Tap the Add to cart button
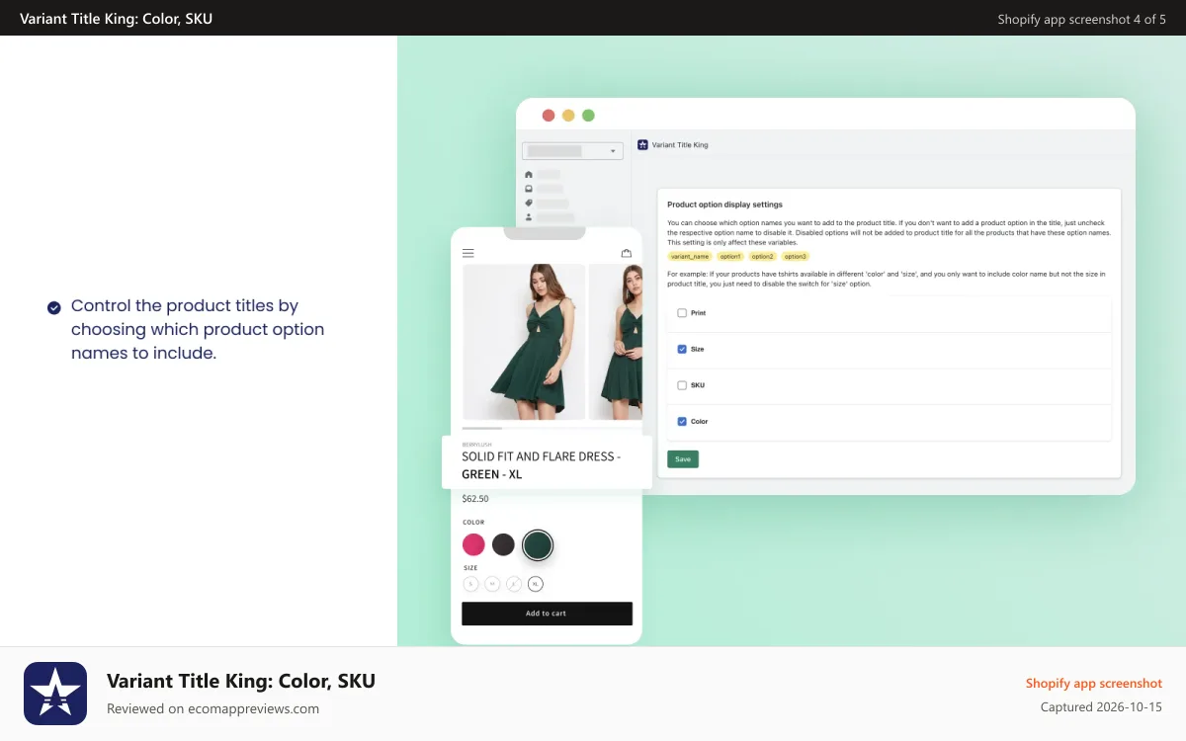 [547, 614]
